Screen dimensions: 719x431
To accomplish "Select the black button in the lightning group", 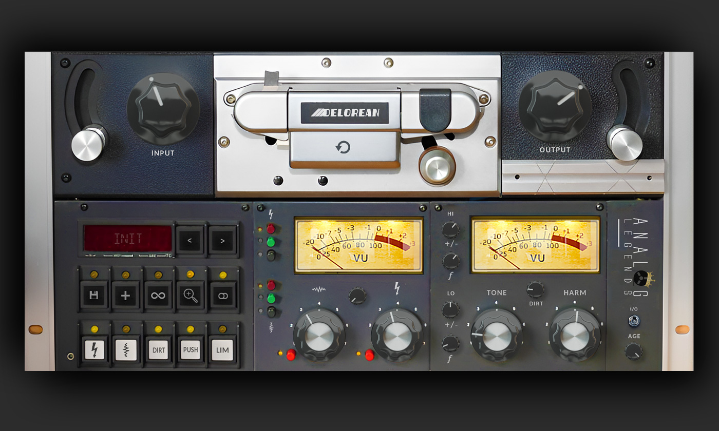I will tap(271, 254).
